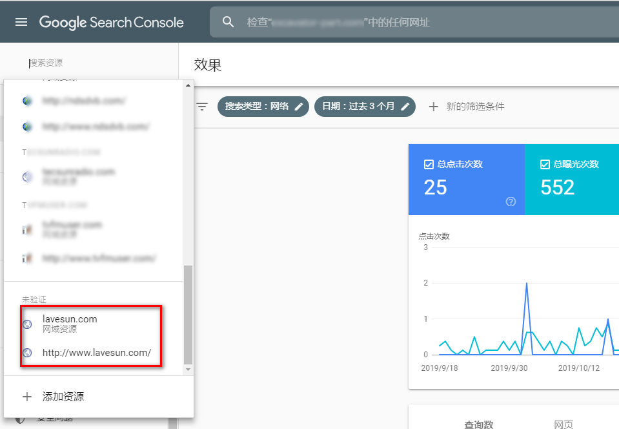Image resolution: width=619 pixels, height=429 pixels.
Task: Toggle the 总点击次数 checkbox
Action: coord(429,164)
